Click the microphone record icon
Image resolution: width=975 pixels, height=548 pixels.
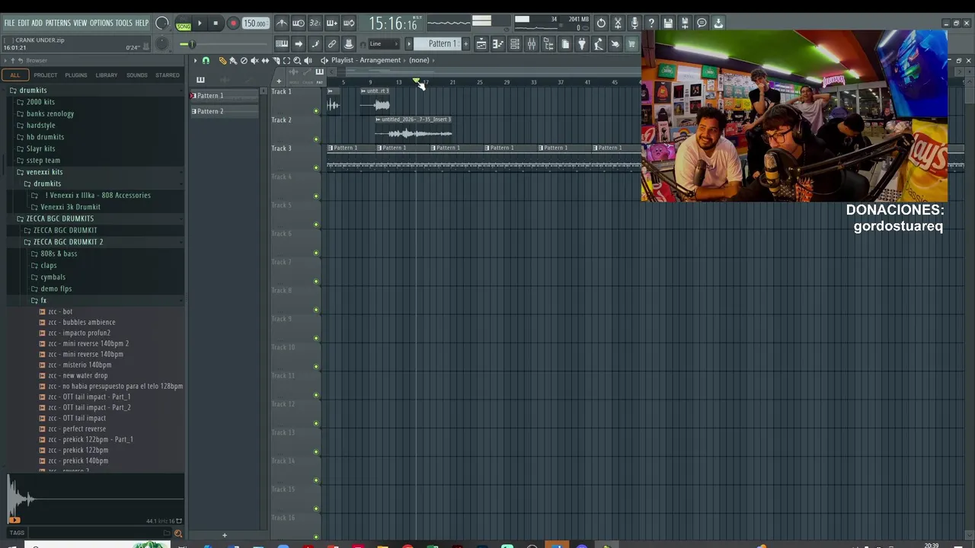pyautogui.click(x=635, y=24)
